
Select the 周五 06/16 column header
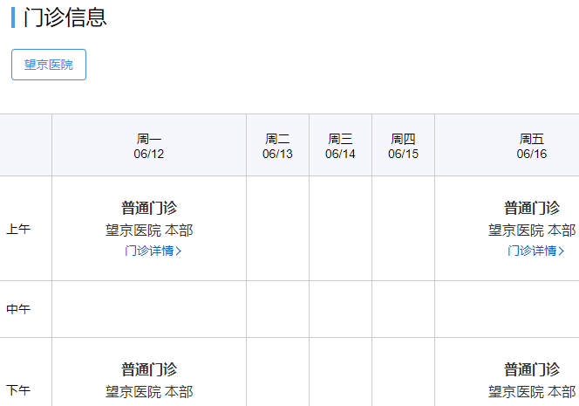pos(531,146)
